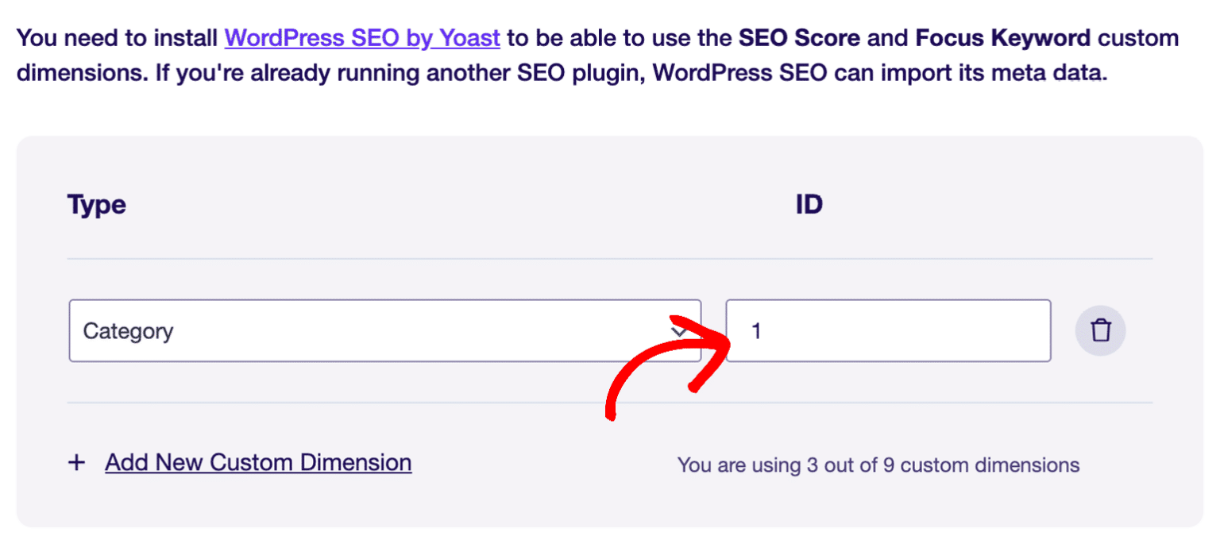Click Add New Custom Dimension
Image resolution: width=1220 pixels, height=540 pixels.
coord(258,461)
